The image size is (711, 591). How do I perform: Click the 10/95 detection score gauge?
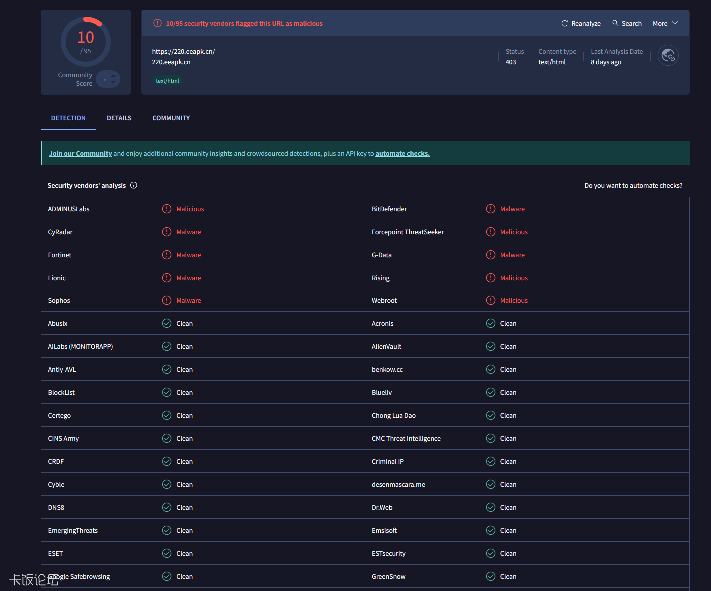click(86, 42)
